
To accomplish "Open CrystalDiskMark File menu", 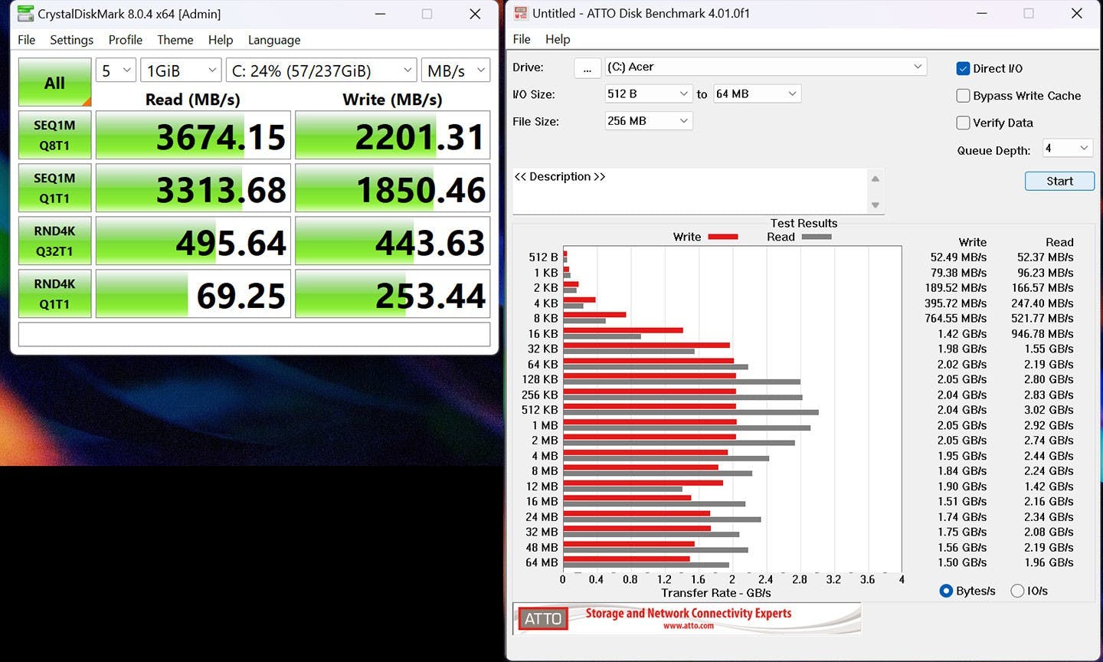I will click(x=26, y=40).
